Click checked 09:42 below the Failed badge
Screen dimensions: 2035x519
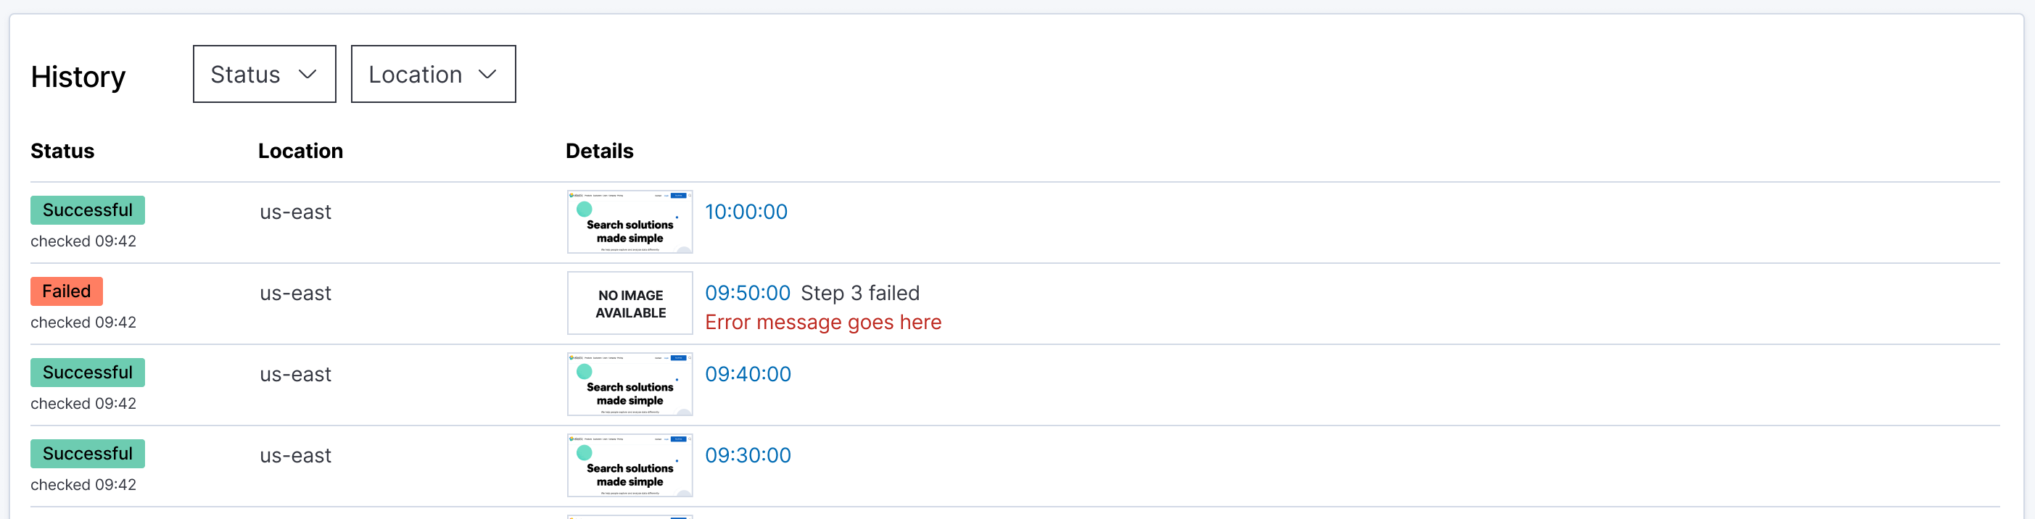coord(83,322)
